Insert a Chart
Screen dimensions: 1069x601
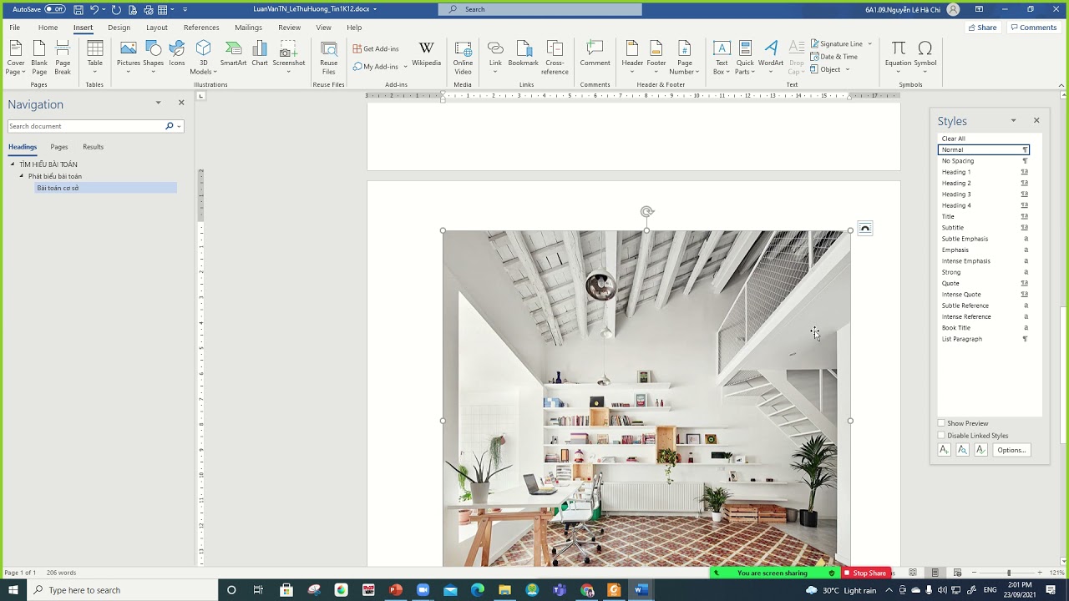[260, 53]
